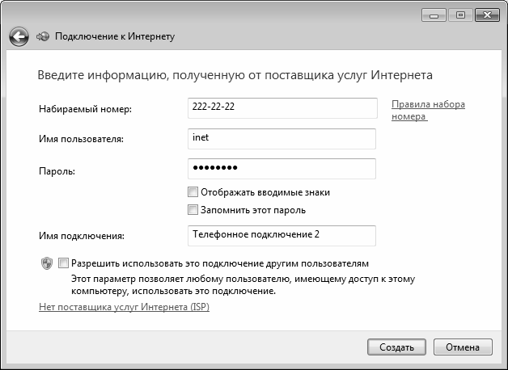Tick the 'Запомнить этот пароль' checkbox

193,209
